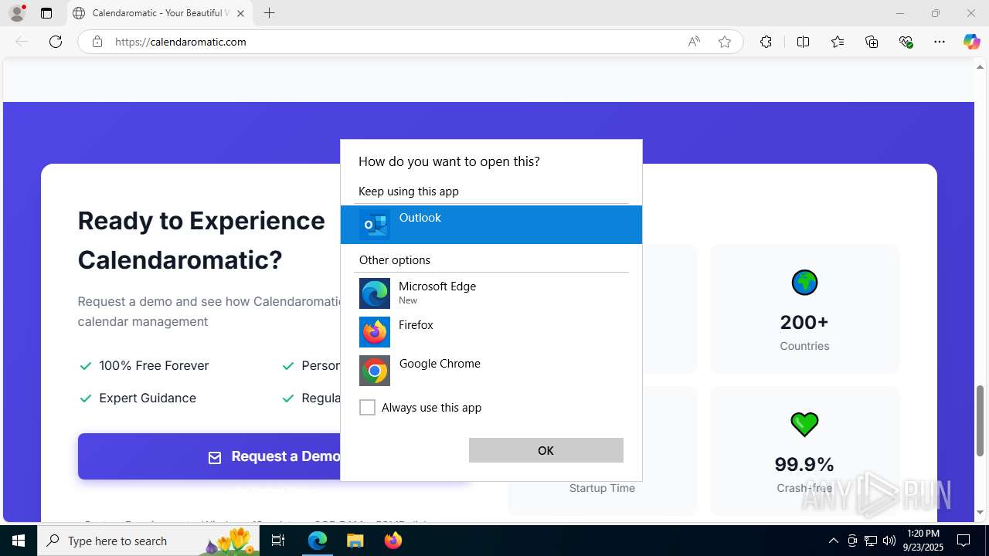Open Copilot sidebar icon
Image resolution: width=989 pixels, height=556 pixels.
coord(971,42)
